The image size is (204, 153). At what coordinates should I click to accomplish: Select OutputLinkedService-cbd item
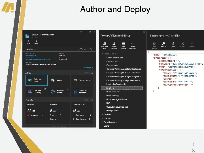[x=117, y=107]
